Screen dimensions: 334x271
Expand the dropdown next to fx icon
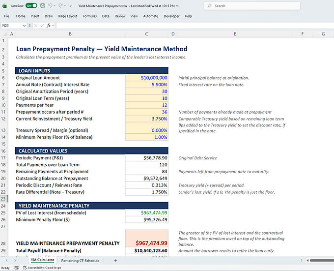pos(53,26)
